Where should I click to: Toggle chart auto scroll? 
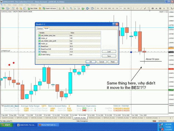[75, 8]
